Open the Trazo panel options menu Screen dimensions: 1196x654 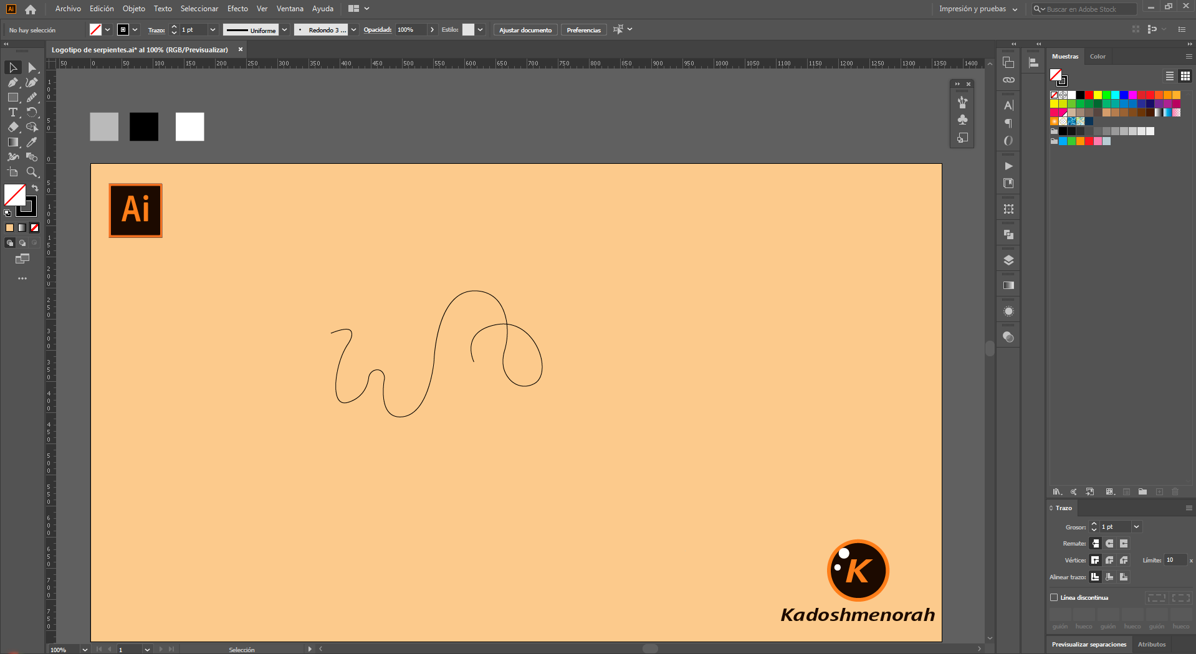[x=1189, y=508]
